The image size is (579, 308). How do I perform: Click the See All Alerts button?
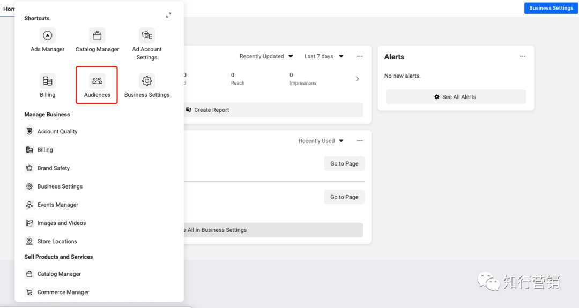click(456, 97)
